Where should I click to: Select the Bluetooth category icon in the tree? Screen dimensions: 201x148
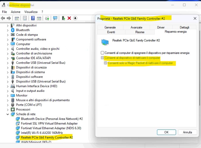(x=13, y=30)
